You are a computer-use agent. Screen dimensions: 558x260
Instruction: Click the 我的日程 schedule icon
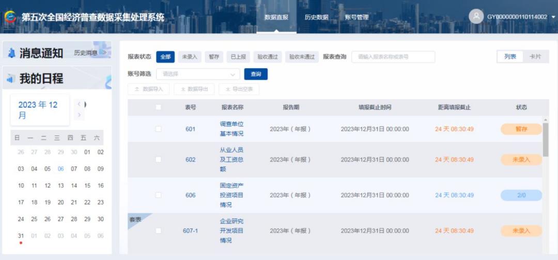(x=11, y=79)
